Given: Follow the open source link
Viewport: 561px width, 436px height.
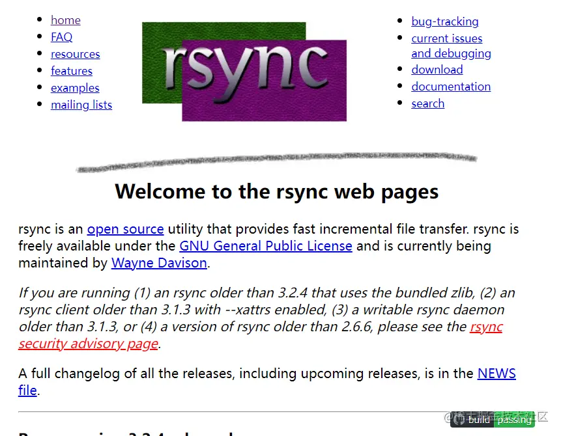Looking at the screenshot, I should [x=125, y=229].
